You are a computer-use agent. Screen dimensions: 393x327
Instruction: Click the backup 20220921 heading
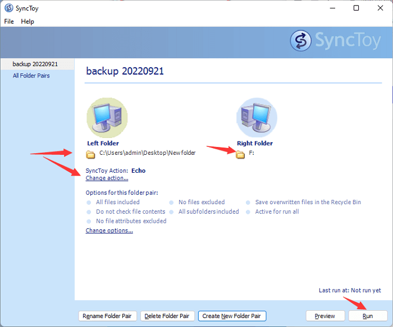coord(125,71)
